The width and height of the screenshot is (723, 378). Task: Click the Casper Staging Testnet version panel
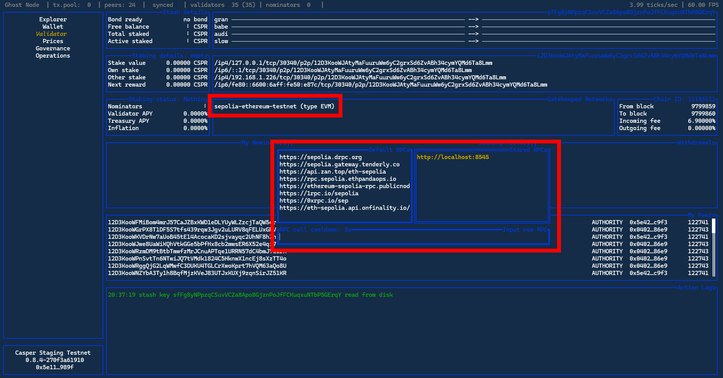click(x=53, y=360)
